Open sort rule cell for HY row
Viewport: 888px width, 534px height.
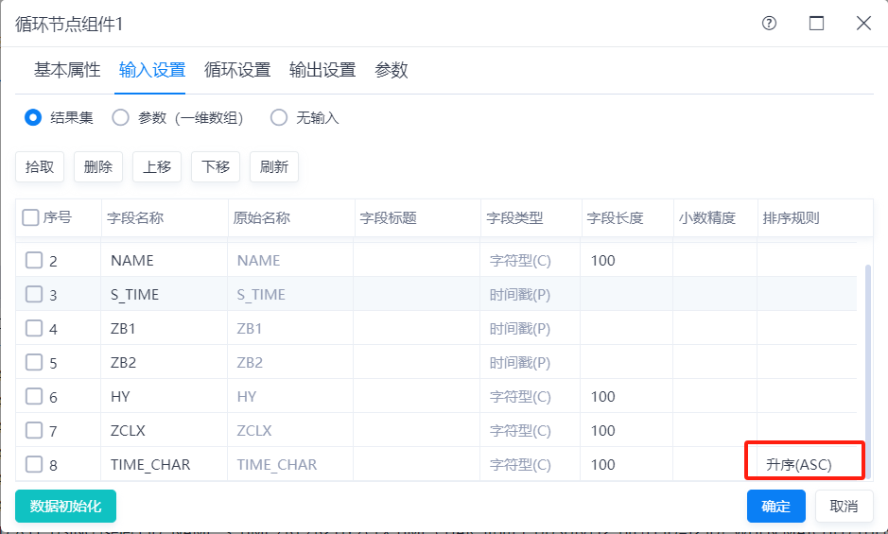804,397
